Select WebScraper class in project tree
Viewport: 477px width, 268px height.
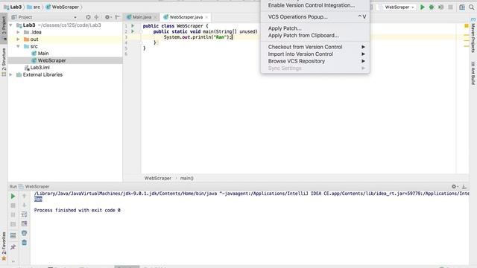click(48, 60)
